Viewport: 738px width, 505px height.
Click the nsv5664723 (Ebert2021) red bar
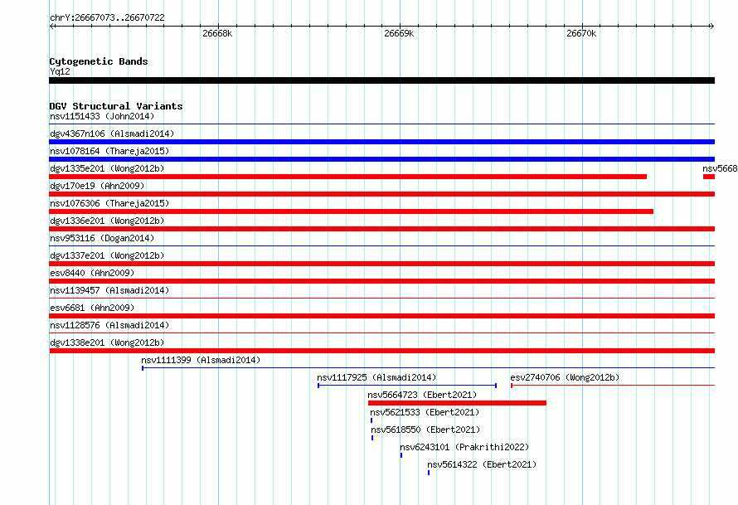coord(457,403)
